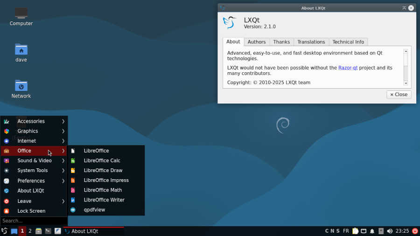Image resolution: width=420 pixels, height=236 pixels.
Task: Launch LibreOffice Math icon
Action: (73, 190)
